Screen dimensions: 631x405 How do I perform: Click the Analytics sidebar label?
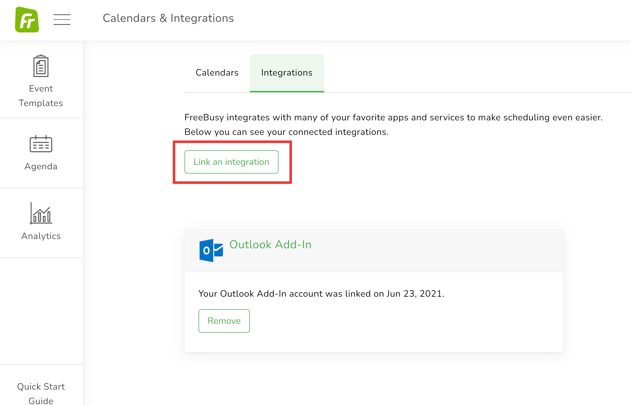(41, 236)
